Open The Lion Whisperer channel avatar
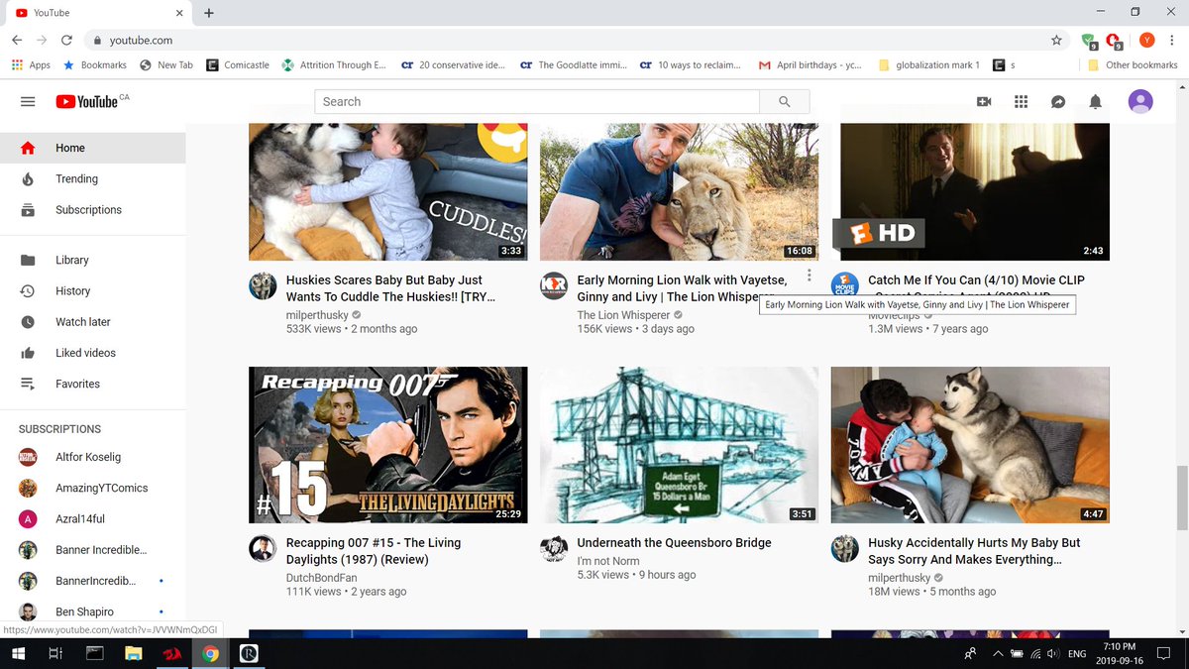 coord(554,286)
